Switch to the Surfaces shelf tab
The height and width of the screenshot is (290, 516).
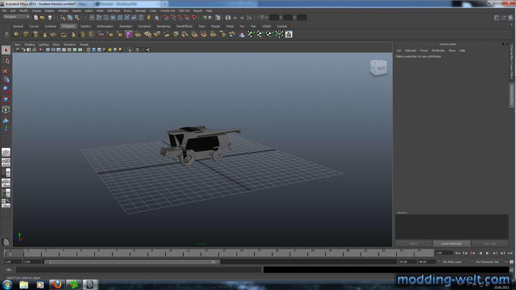50,26
